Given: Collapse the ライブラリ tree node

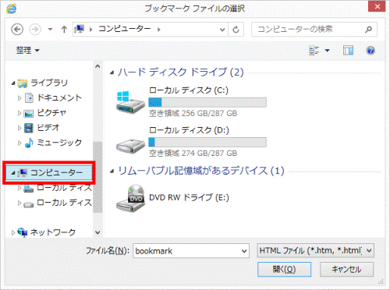Looking at the screenshot, I should 13,83.
